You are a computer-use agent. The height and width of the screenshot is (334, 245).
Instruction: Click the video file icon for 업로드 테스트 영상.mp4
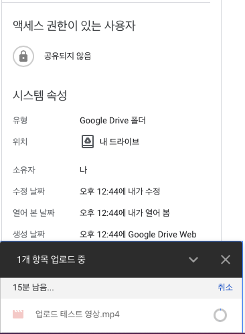click(x=18, y=315)
